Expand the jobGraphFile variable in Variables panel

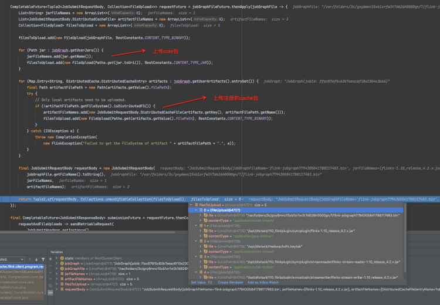click(57, 269)
